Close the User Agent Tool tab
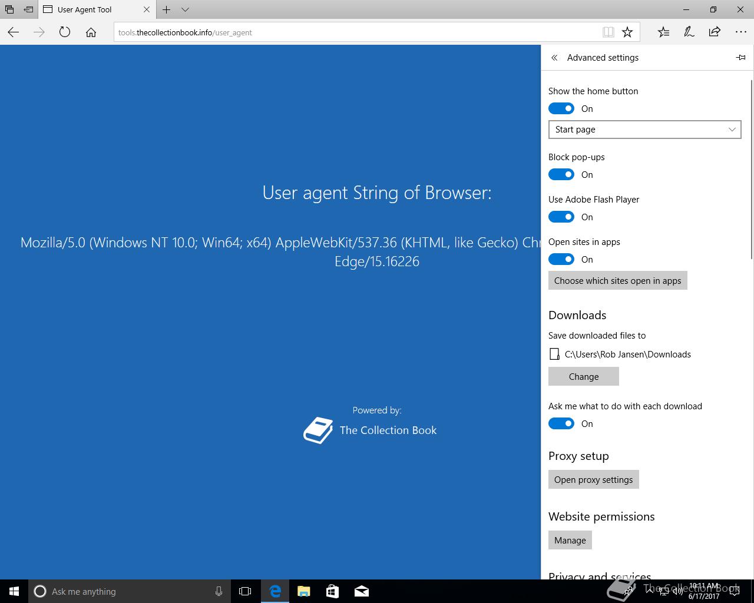 pyautogui.click(x=147, y=9)
